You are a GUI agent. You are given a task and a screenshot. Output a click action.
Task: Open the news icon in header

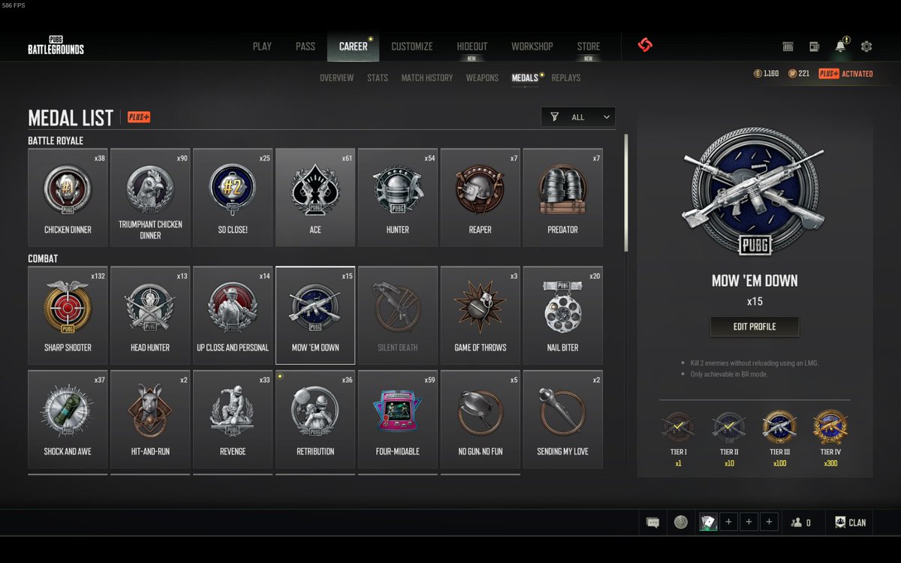pyautogui.click(x=814, y=47)
